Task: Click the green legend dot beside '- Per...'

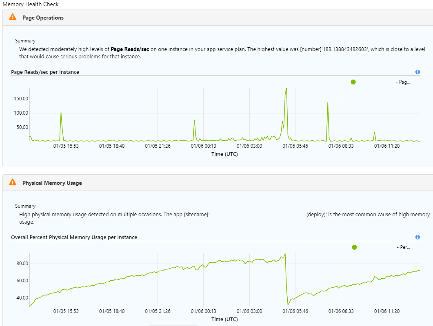Action: [x=354, y=247]
